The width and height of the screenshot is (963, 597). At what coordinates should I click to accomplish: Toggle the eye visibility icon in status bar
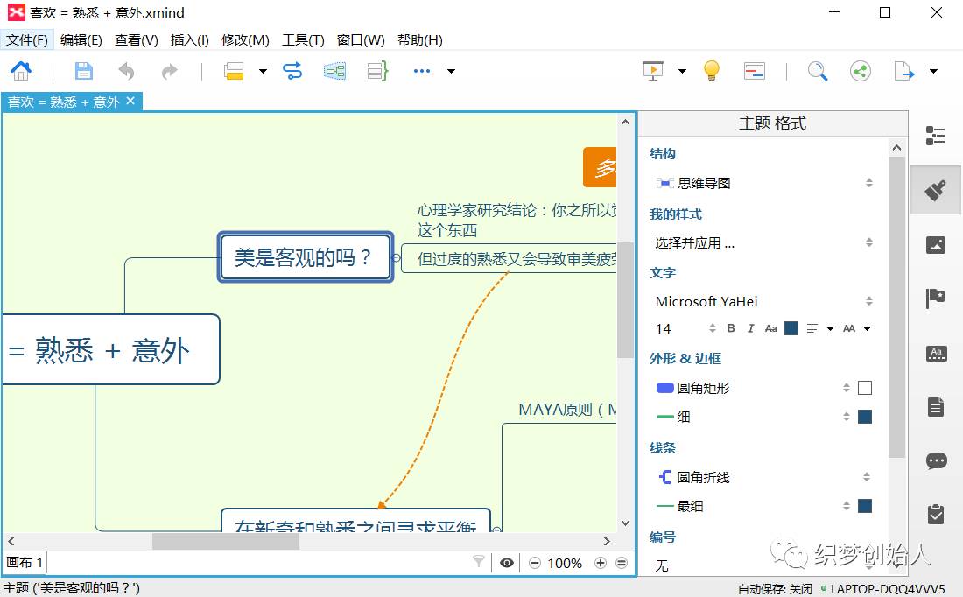pos(506,563)
